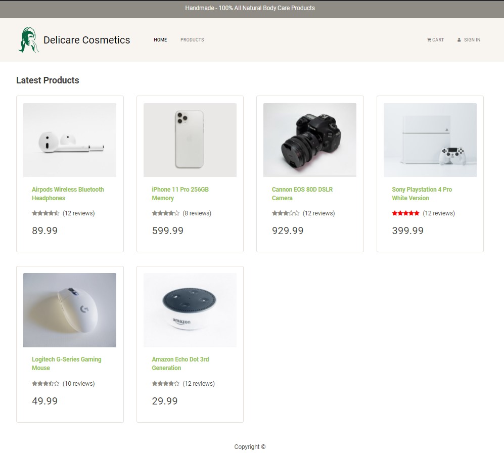Open the Airpods product thumbnail
Screen dimensions: 504x453
pyautogui.click(x=70, y=140)
